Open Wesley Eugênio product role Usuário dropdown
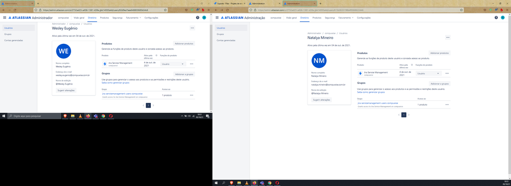511x186 pixels. (173, 64)
